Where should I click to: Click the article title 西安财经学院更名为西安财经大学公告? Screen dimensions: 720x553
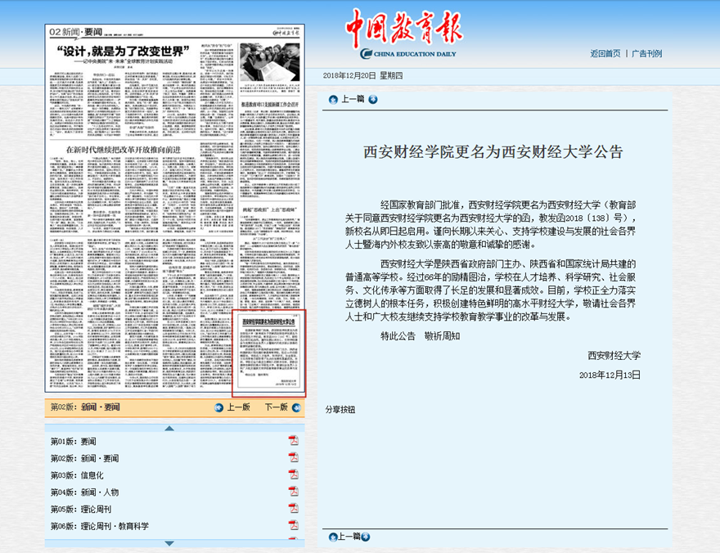coord(493,152)
